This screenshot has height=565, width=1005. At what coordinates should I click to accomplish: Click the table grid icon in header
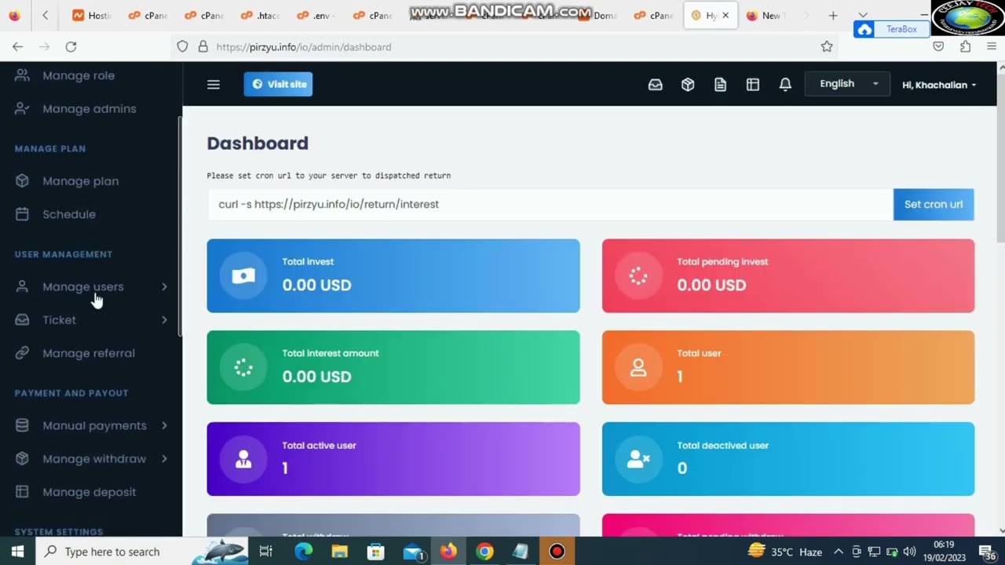coord(753,85)
